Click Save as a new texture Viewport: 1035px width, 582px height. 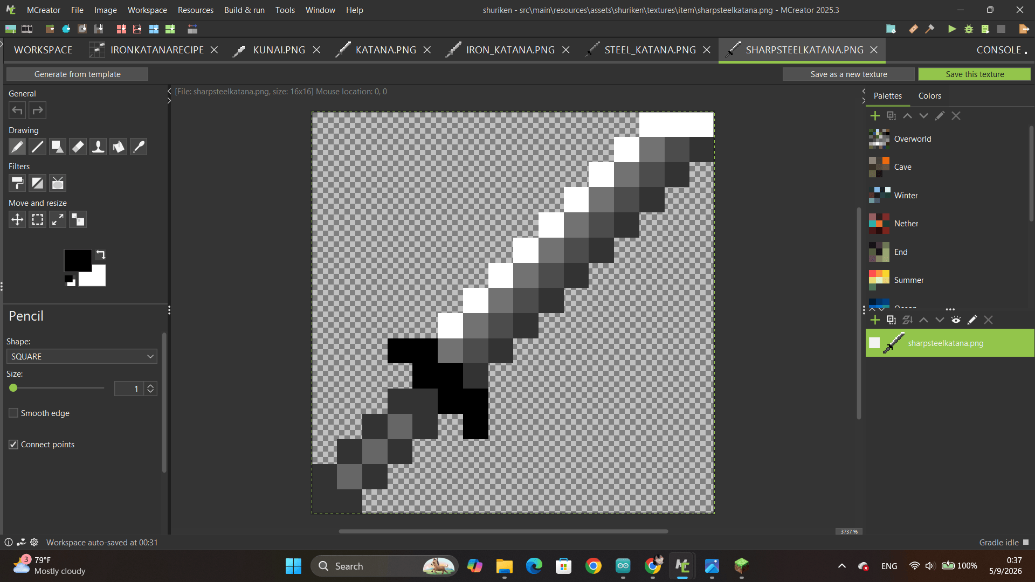point(848,74)
